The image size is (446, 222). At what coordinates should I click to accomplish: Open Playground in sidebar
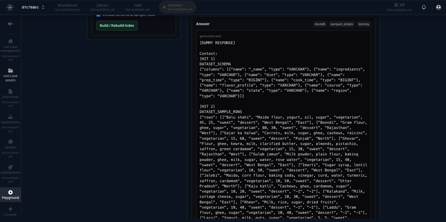tap(10, 195)
